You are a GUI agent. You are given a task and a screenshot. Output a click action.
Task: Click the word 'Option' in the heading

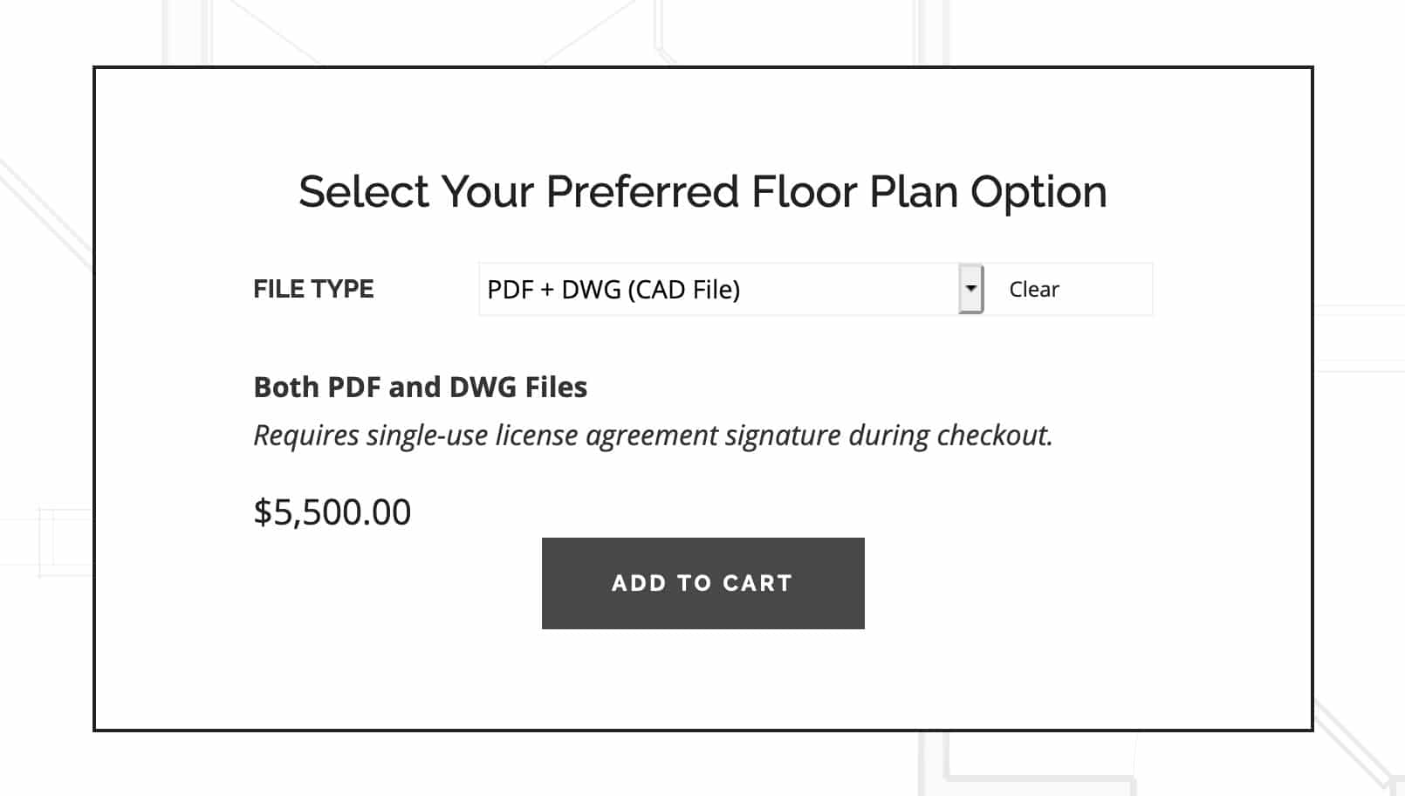click(1038, 192)
